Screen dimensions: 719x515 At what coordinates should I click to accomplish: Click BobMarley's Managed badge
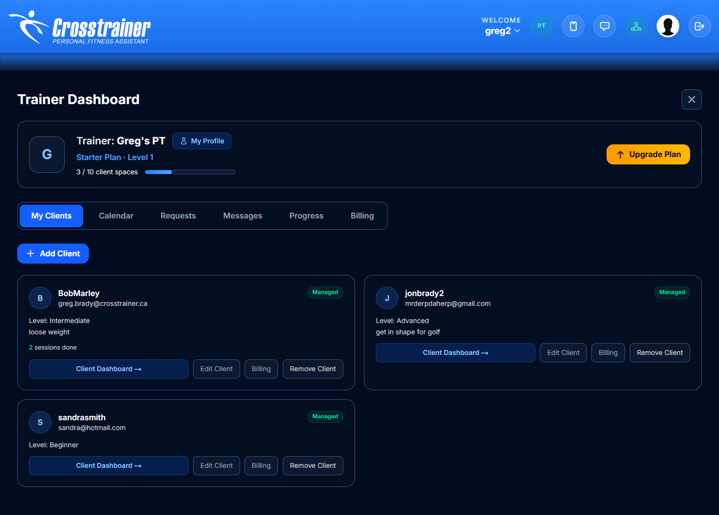pos(325,292)
